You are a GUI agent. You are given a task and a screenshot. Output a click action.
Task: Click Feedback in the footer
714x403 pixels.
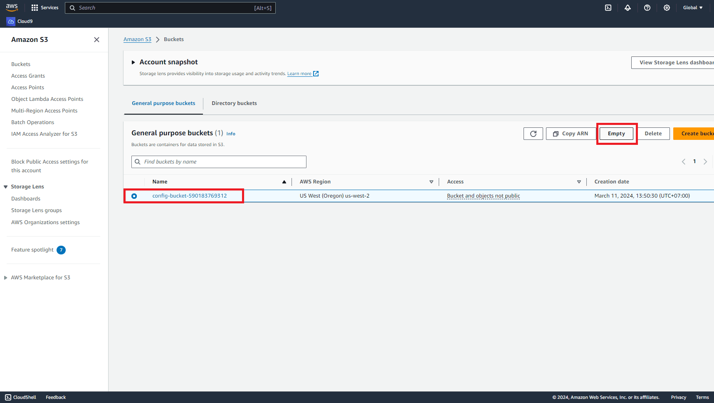(x=56, y=397)
